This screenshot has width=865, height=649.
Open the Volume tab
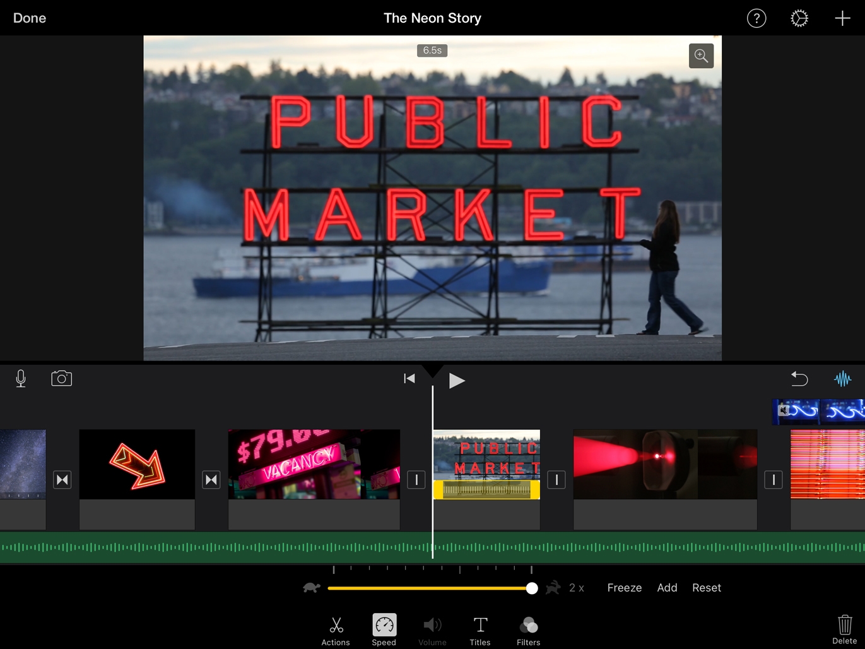click(x=432, y=631)
